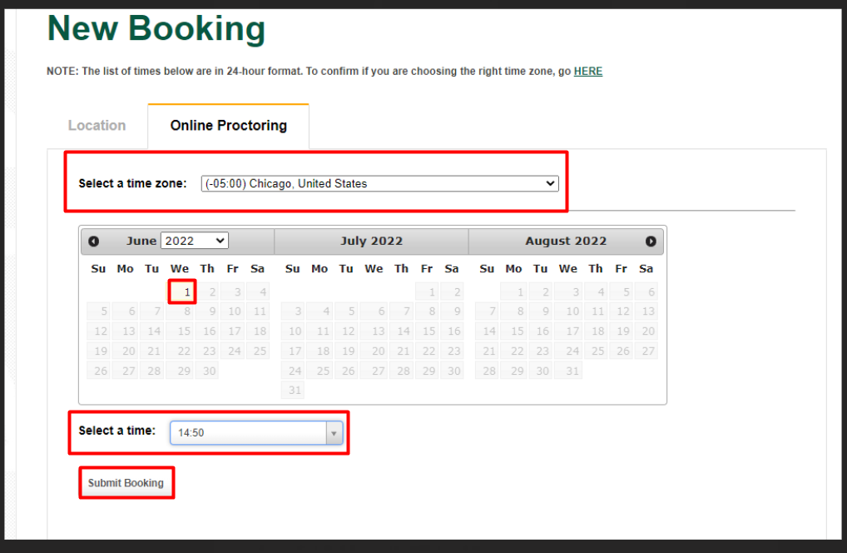Click June 30 in the calendar
The image size is (847, 553).
coord(207,371)
